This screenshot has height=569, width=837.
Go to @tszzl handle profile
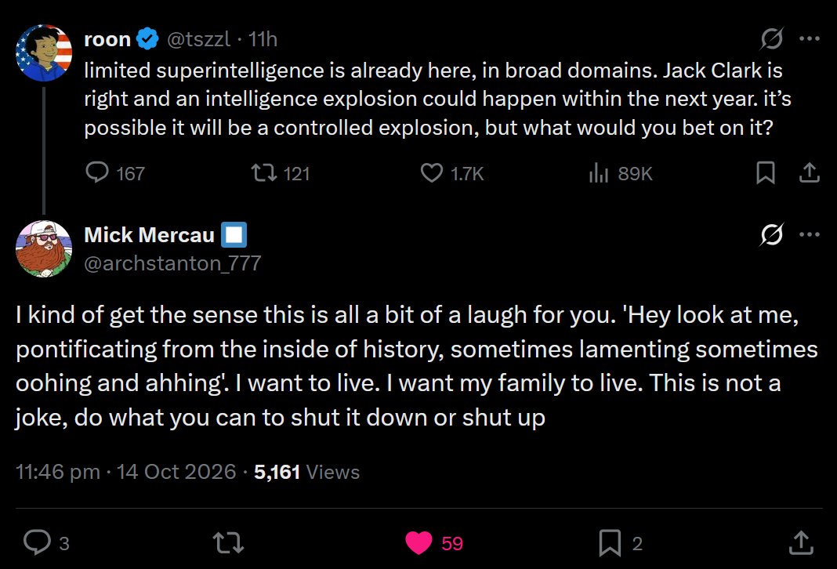click(x=198, y=39)
